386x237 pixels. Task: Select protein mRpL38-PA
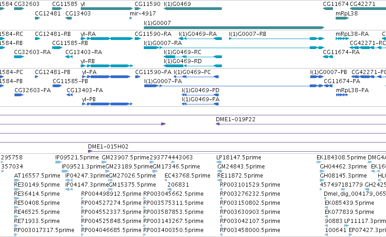(x=352, y=90)
